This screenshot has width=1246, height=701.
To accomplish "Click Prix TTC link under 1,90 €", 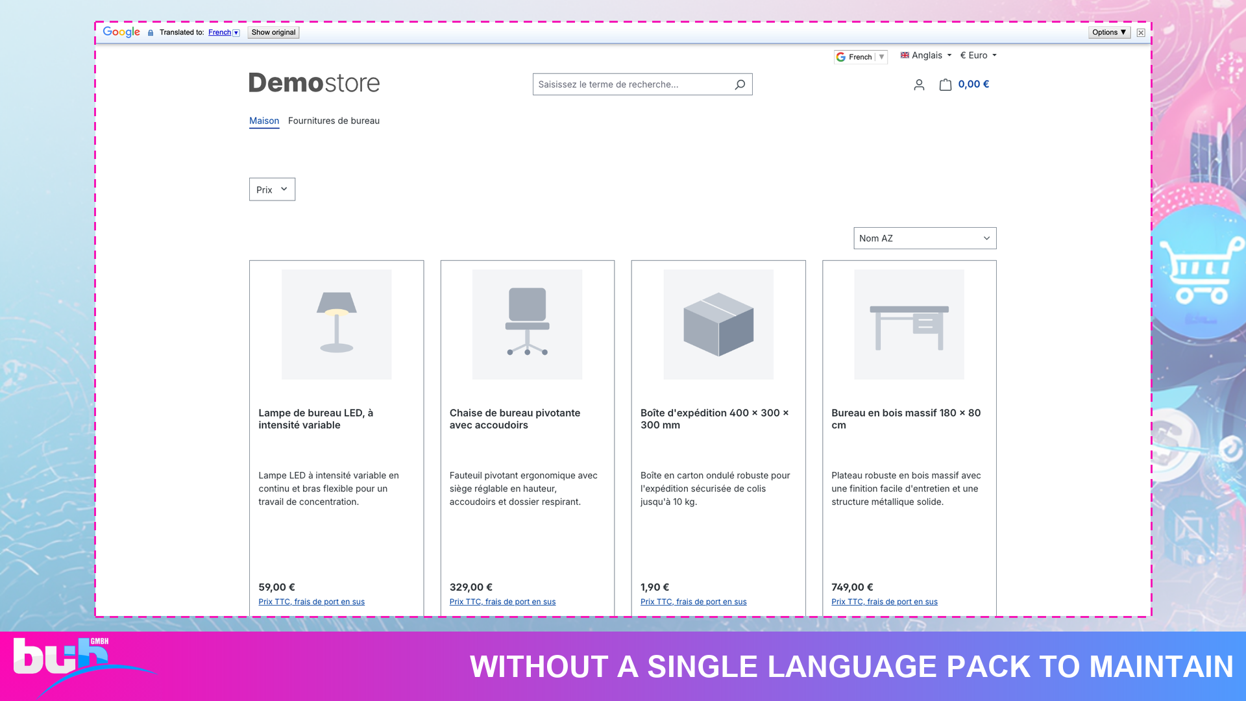I will pyautogui.click(x=693, y=602).
